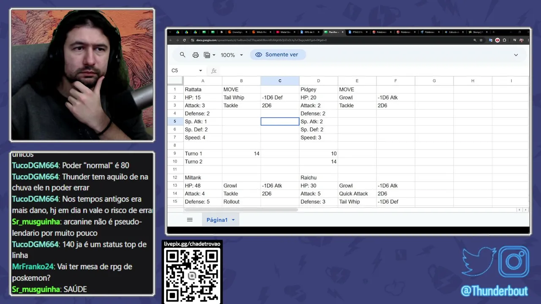Open the red circular extension icon
This screenshot has height=304, width=541.
[497, 40]
